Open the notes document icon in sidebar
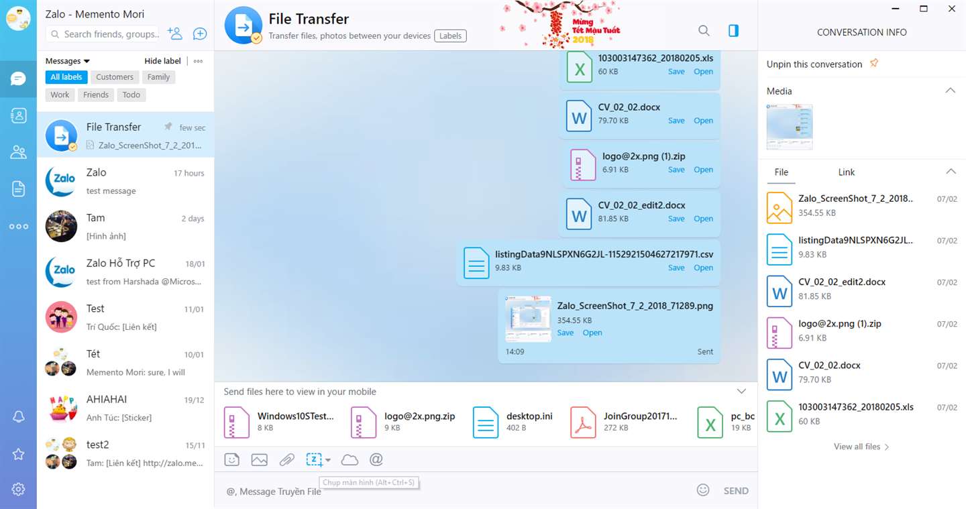966x509 pixels. (x=18, y=189)
